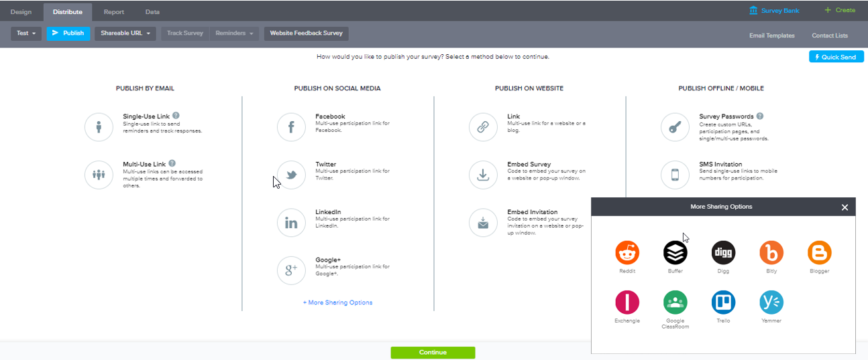
Task: Share via the Exchange icon
Action: pos(627,302)
